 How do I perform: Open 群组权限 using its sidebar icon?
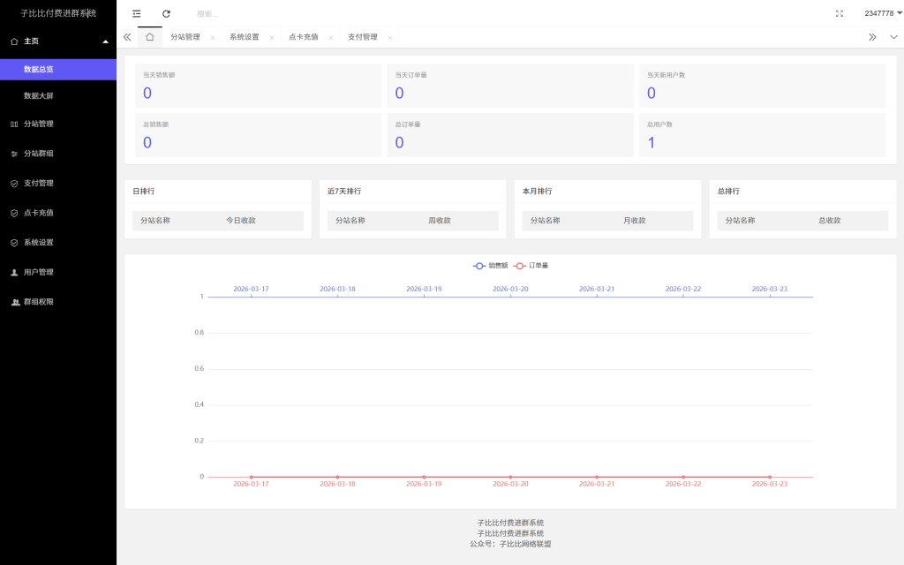(14, 301)
